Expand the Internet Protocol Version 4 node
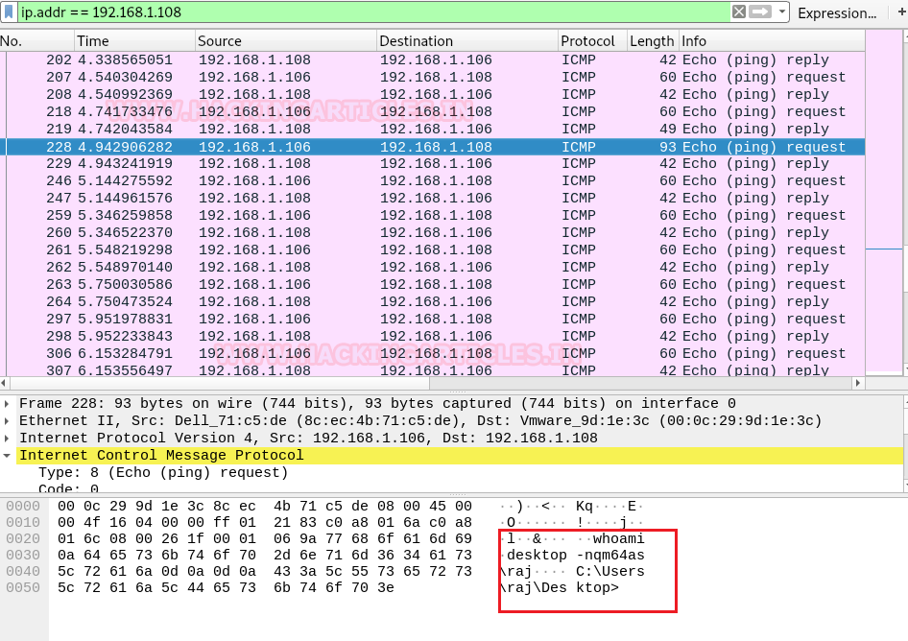The height and width of the screenshot is (641, 908). coord(7,439)
